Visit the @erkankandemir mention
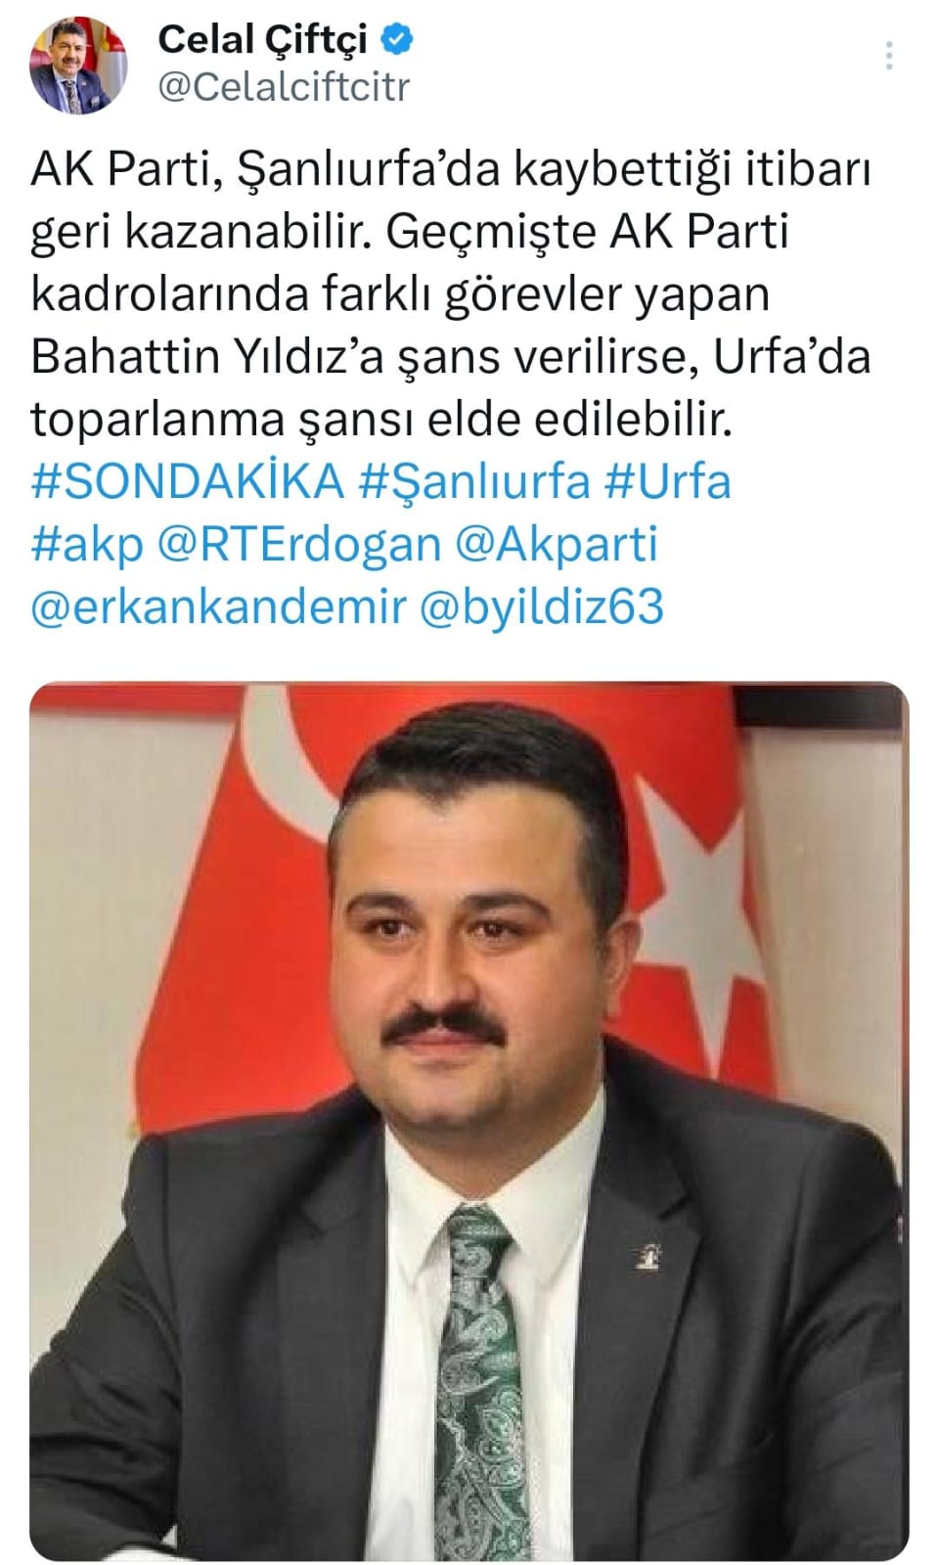The image size is (938, 1565). pyautogui.click(x=218, y=606)
